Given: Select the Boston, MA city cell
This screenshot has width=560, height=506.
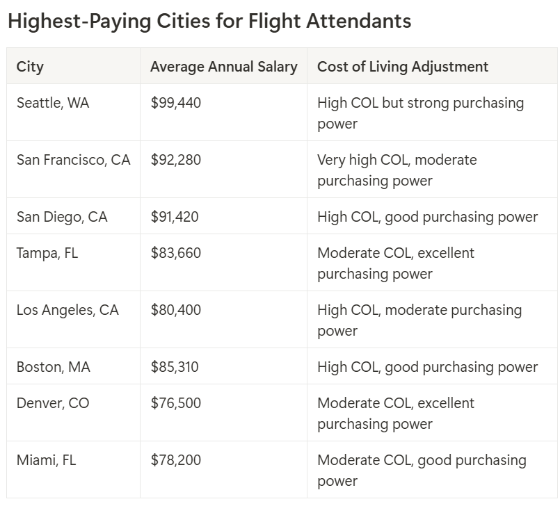Looking at the screenshot, I should coord(54,367).
